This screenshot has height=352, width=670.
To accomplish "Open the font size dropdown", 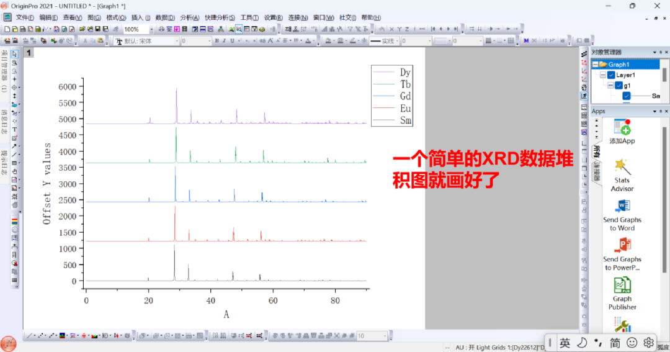I will (210, 40).
